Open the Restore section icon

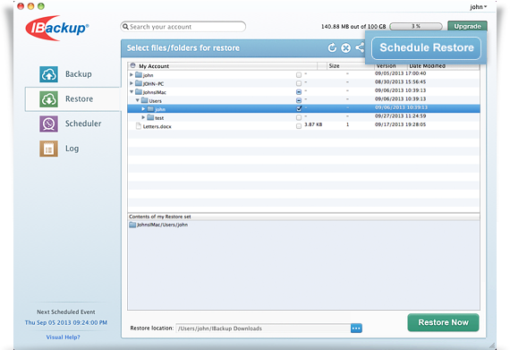(49, 98)
